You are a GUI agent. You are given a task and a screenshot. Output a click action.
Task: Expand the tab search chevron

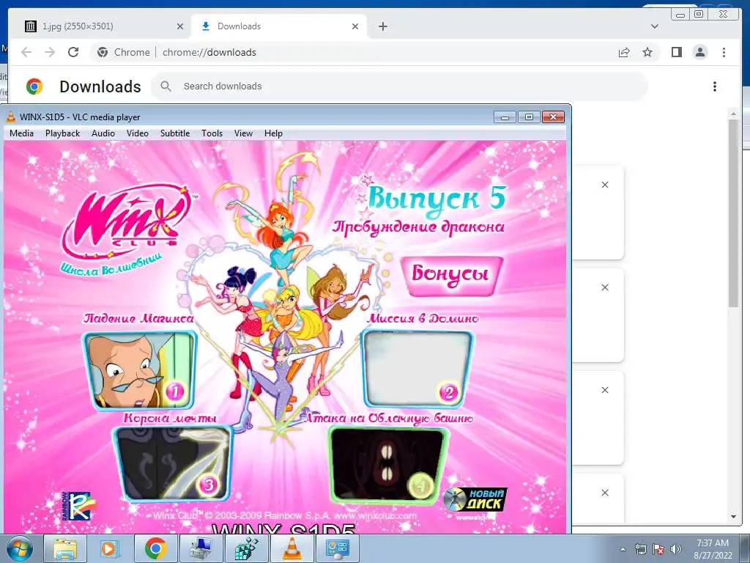coord(655,26)
